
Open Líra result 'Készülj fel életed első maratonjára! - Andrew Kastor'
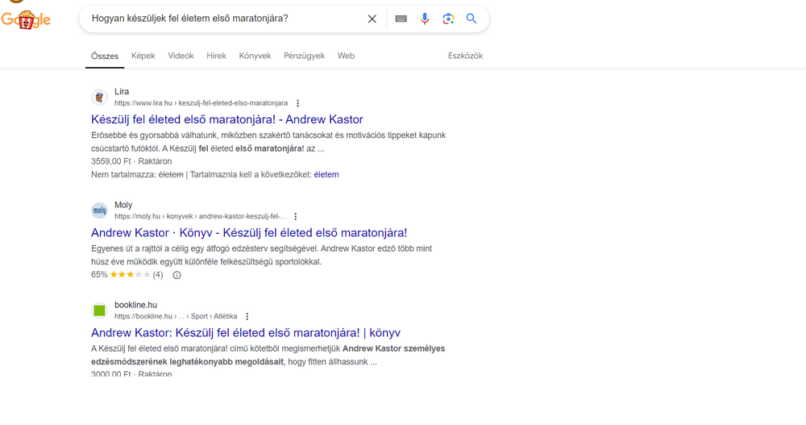click(x=227, y=119)
